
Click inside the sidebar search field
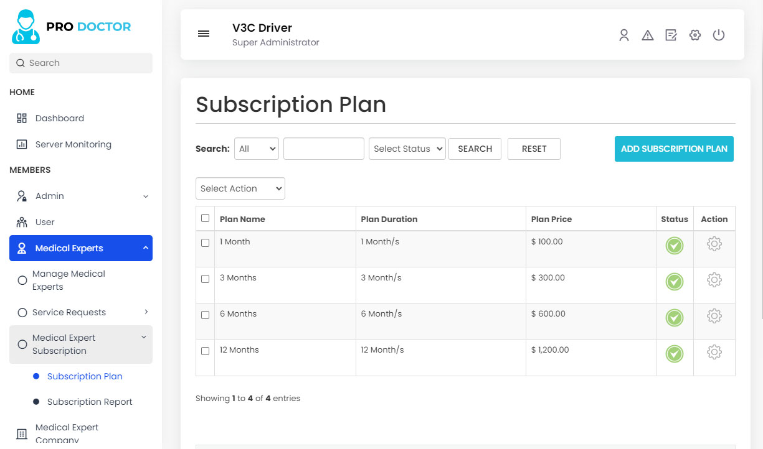coord(80,63)
